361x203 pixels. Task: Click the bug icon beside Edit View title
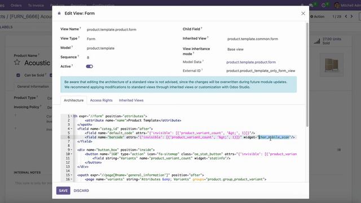(x=59, y=14)
